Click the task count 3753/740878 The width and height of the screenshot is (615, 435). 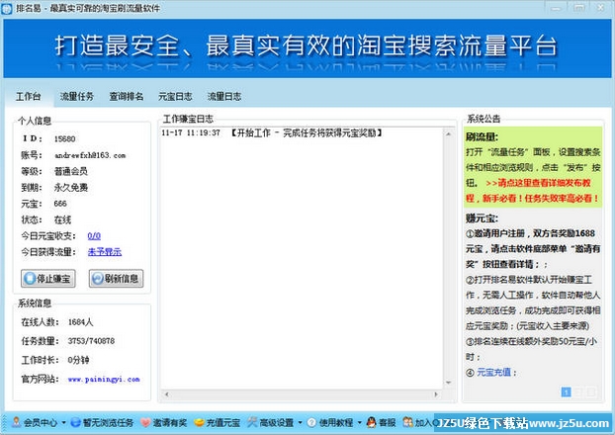click(91, 341)
